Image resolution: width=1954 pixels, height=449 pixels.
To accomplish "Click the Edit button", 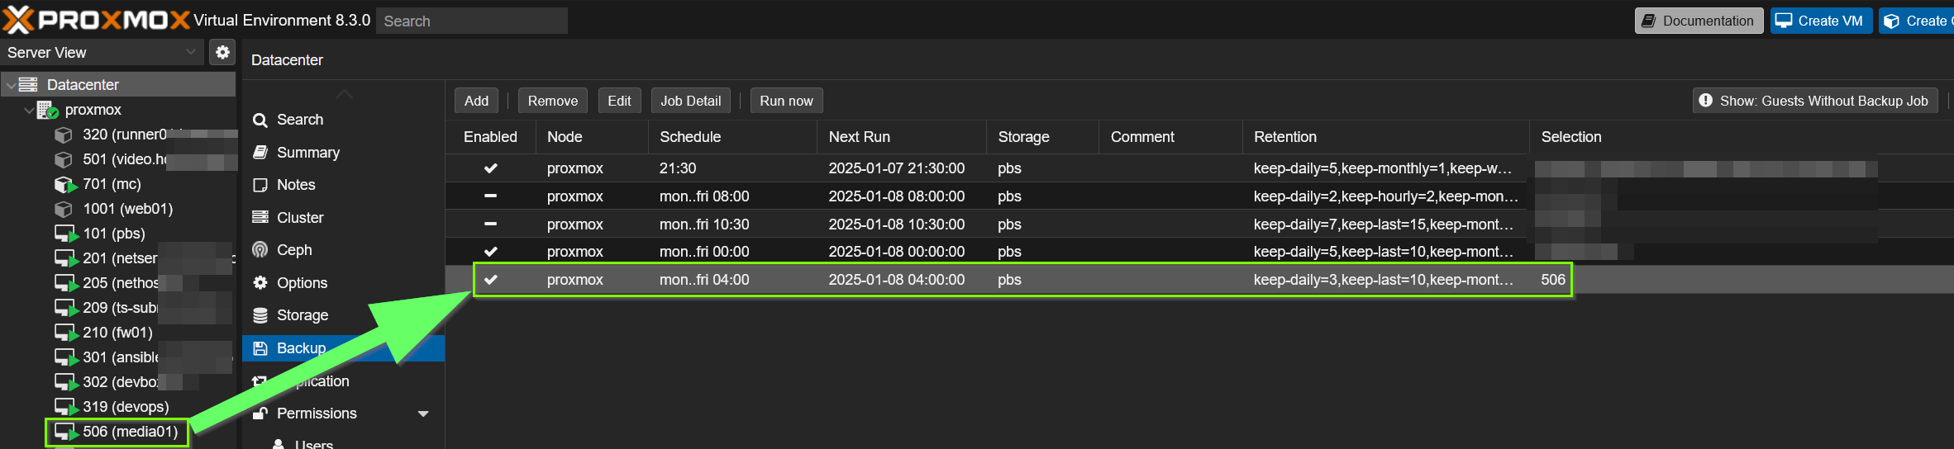I will click(619, 101).
